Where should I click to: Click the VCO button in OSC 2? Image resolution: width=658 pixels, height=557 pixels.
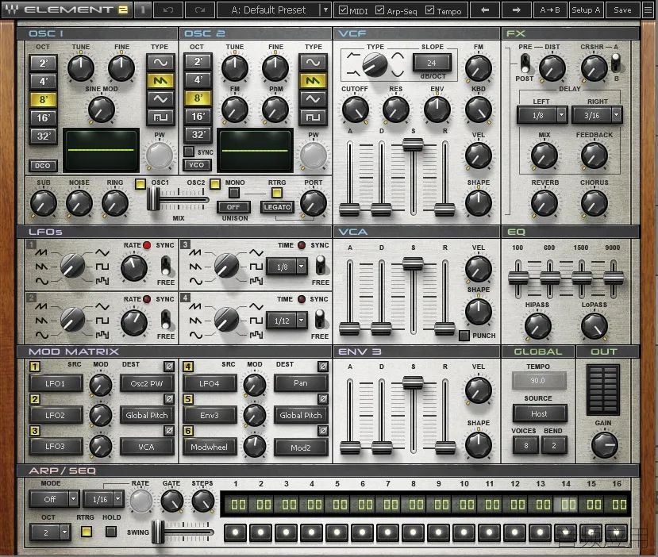coord(196,165)
